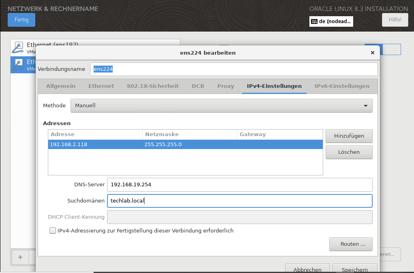
Task: Click the plus button to add device
Action: pyautogui.click(x=20, y=257)
